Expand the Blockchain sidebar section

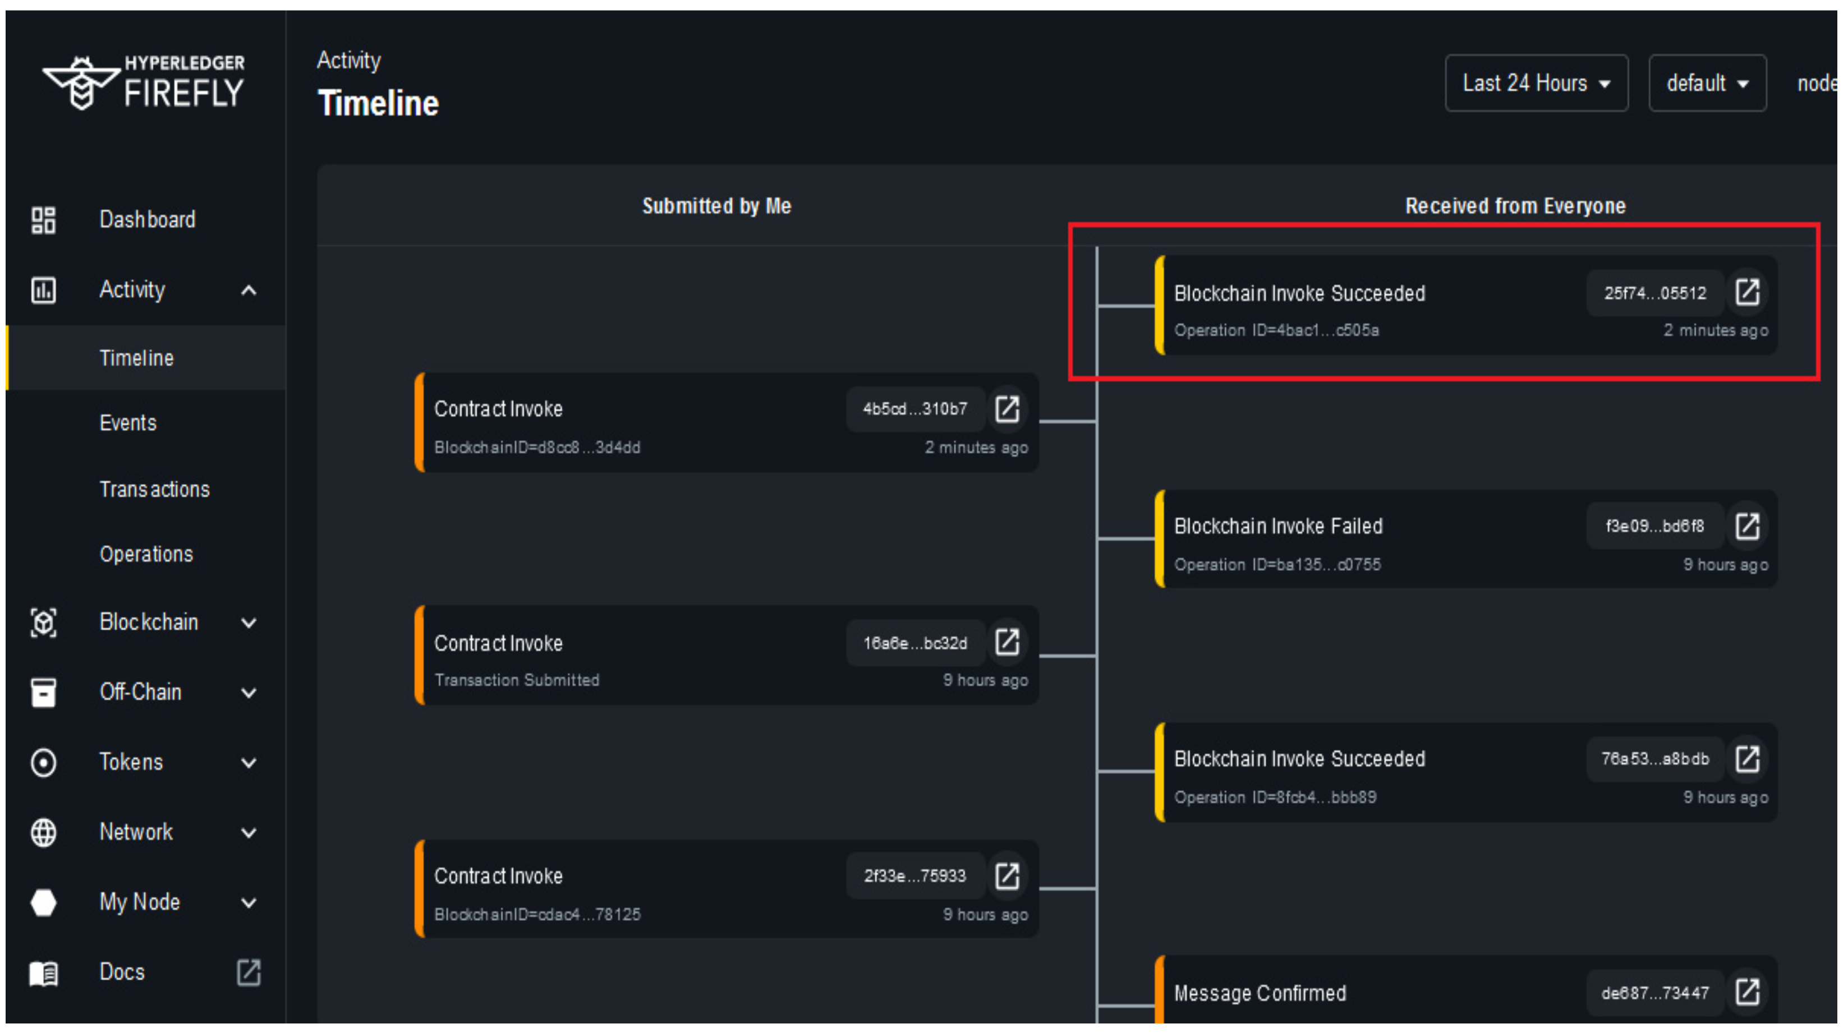point(248,622)
